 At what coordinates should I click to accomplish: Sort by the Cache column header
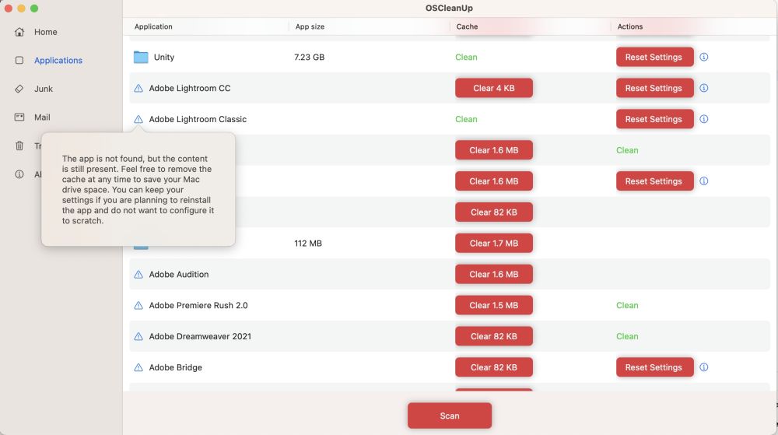pos(467,26)
